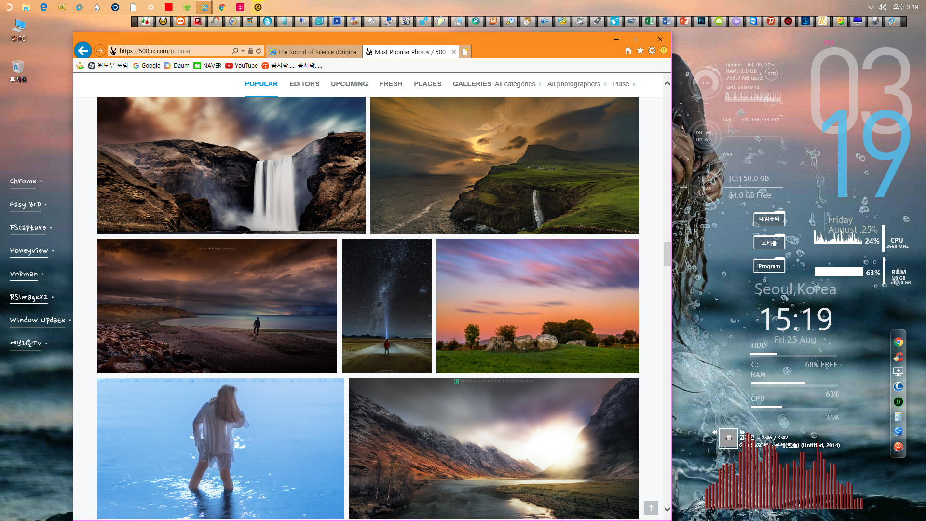The height and width of the screenshot is (521, 926).
Task: Open the FScapture desktop shortcut label
Action: (28, 228)
